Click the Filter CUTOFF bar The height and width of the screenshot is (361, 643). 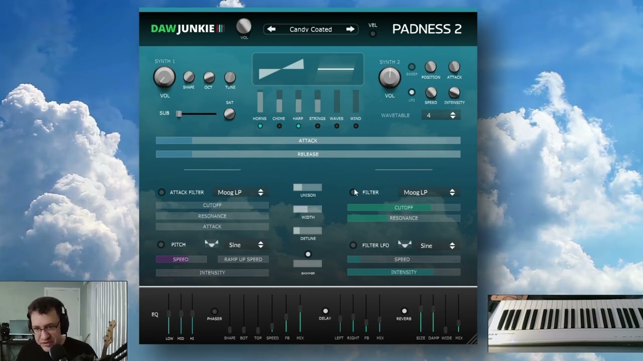click(404, 208)
